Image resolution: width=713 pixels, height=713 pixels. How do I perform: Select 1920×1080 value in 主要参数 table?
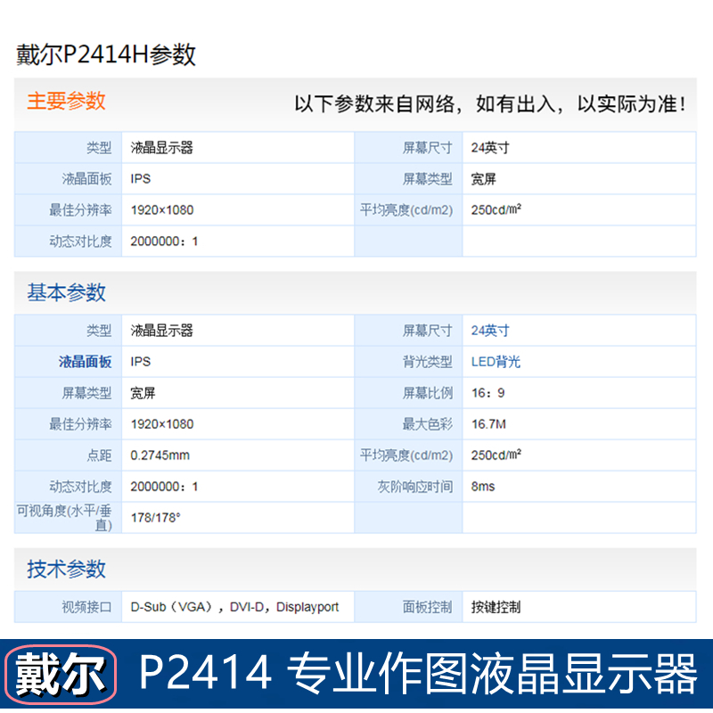click(x=162, y=210)
